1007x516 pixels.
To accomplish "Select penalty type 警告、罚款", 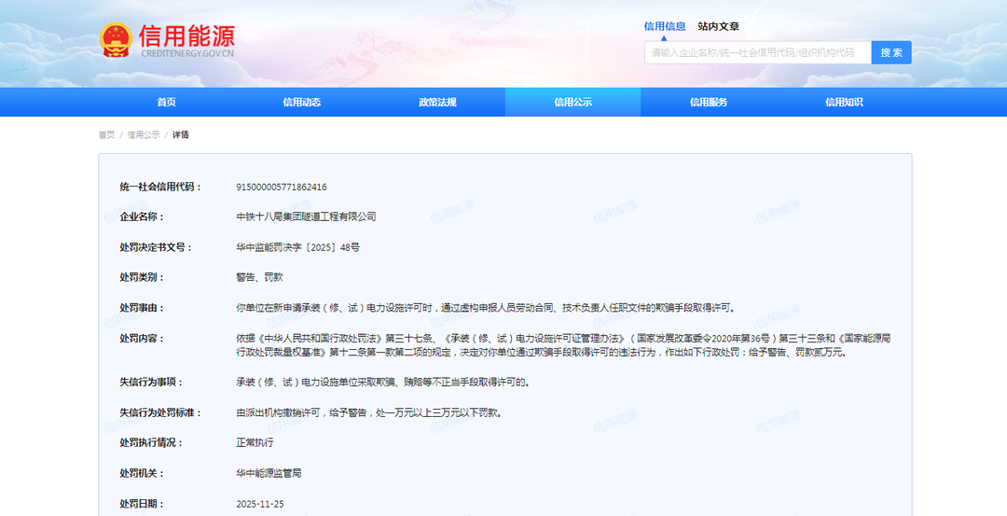I will pos(259,278).
